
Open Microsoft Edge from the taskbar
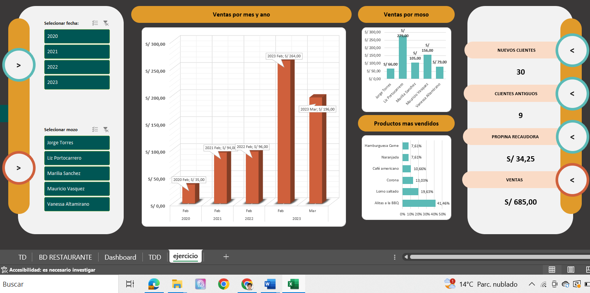click(154, 284)
